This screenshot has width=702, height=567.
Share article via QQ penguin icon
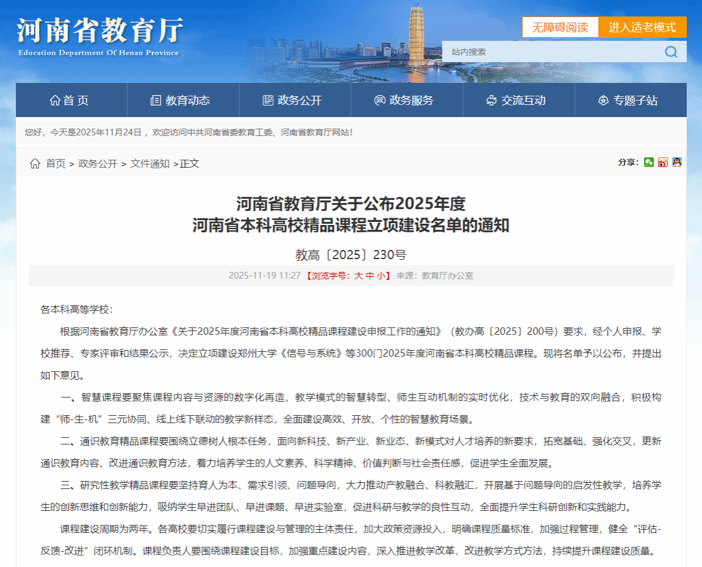[676, 162]
